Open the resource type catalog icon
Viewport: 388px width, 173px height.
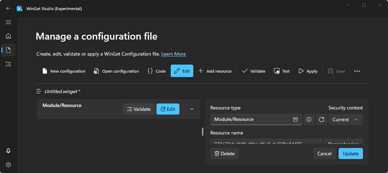coord(295,120)
